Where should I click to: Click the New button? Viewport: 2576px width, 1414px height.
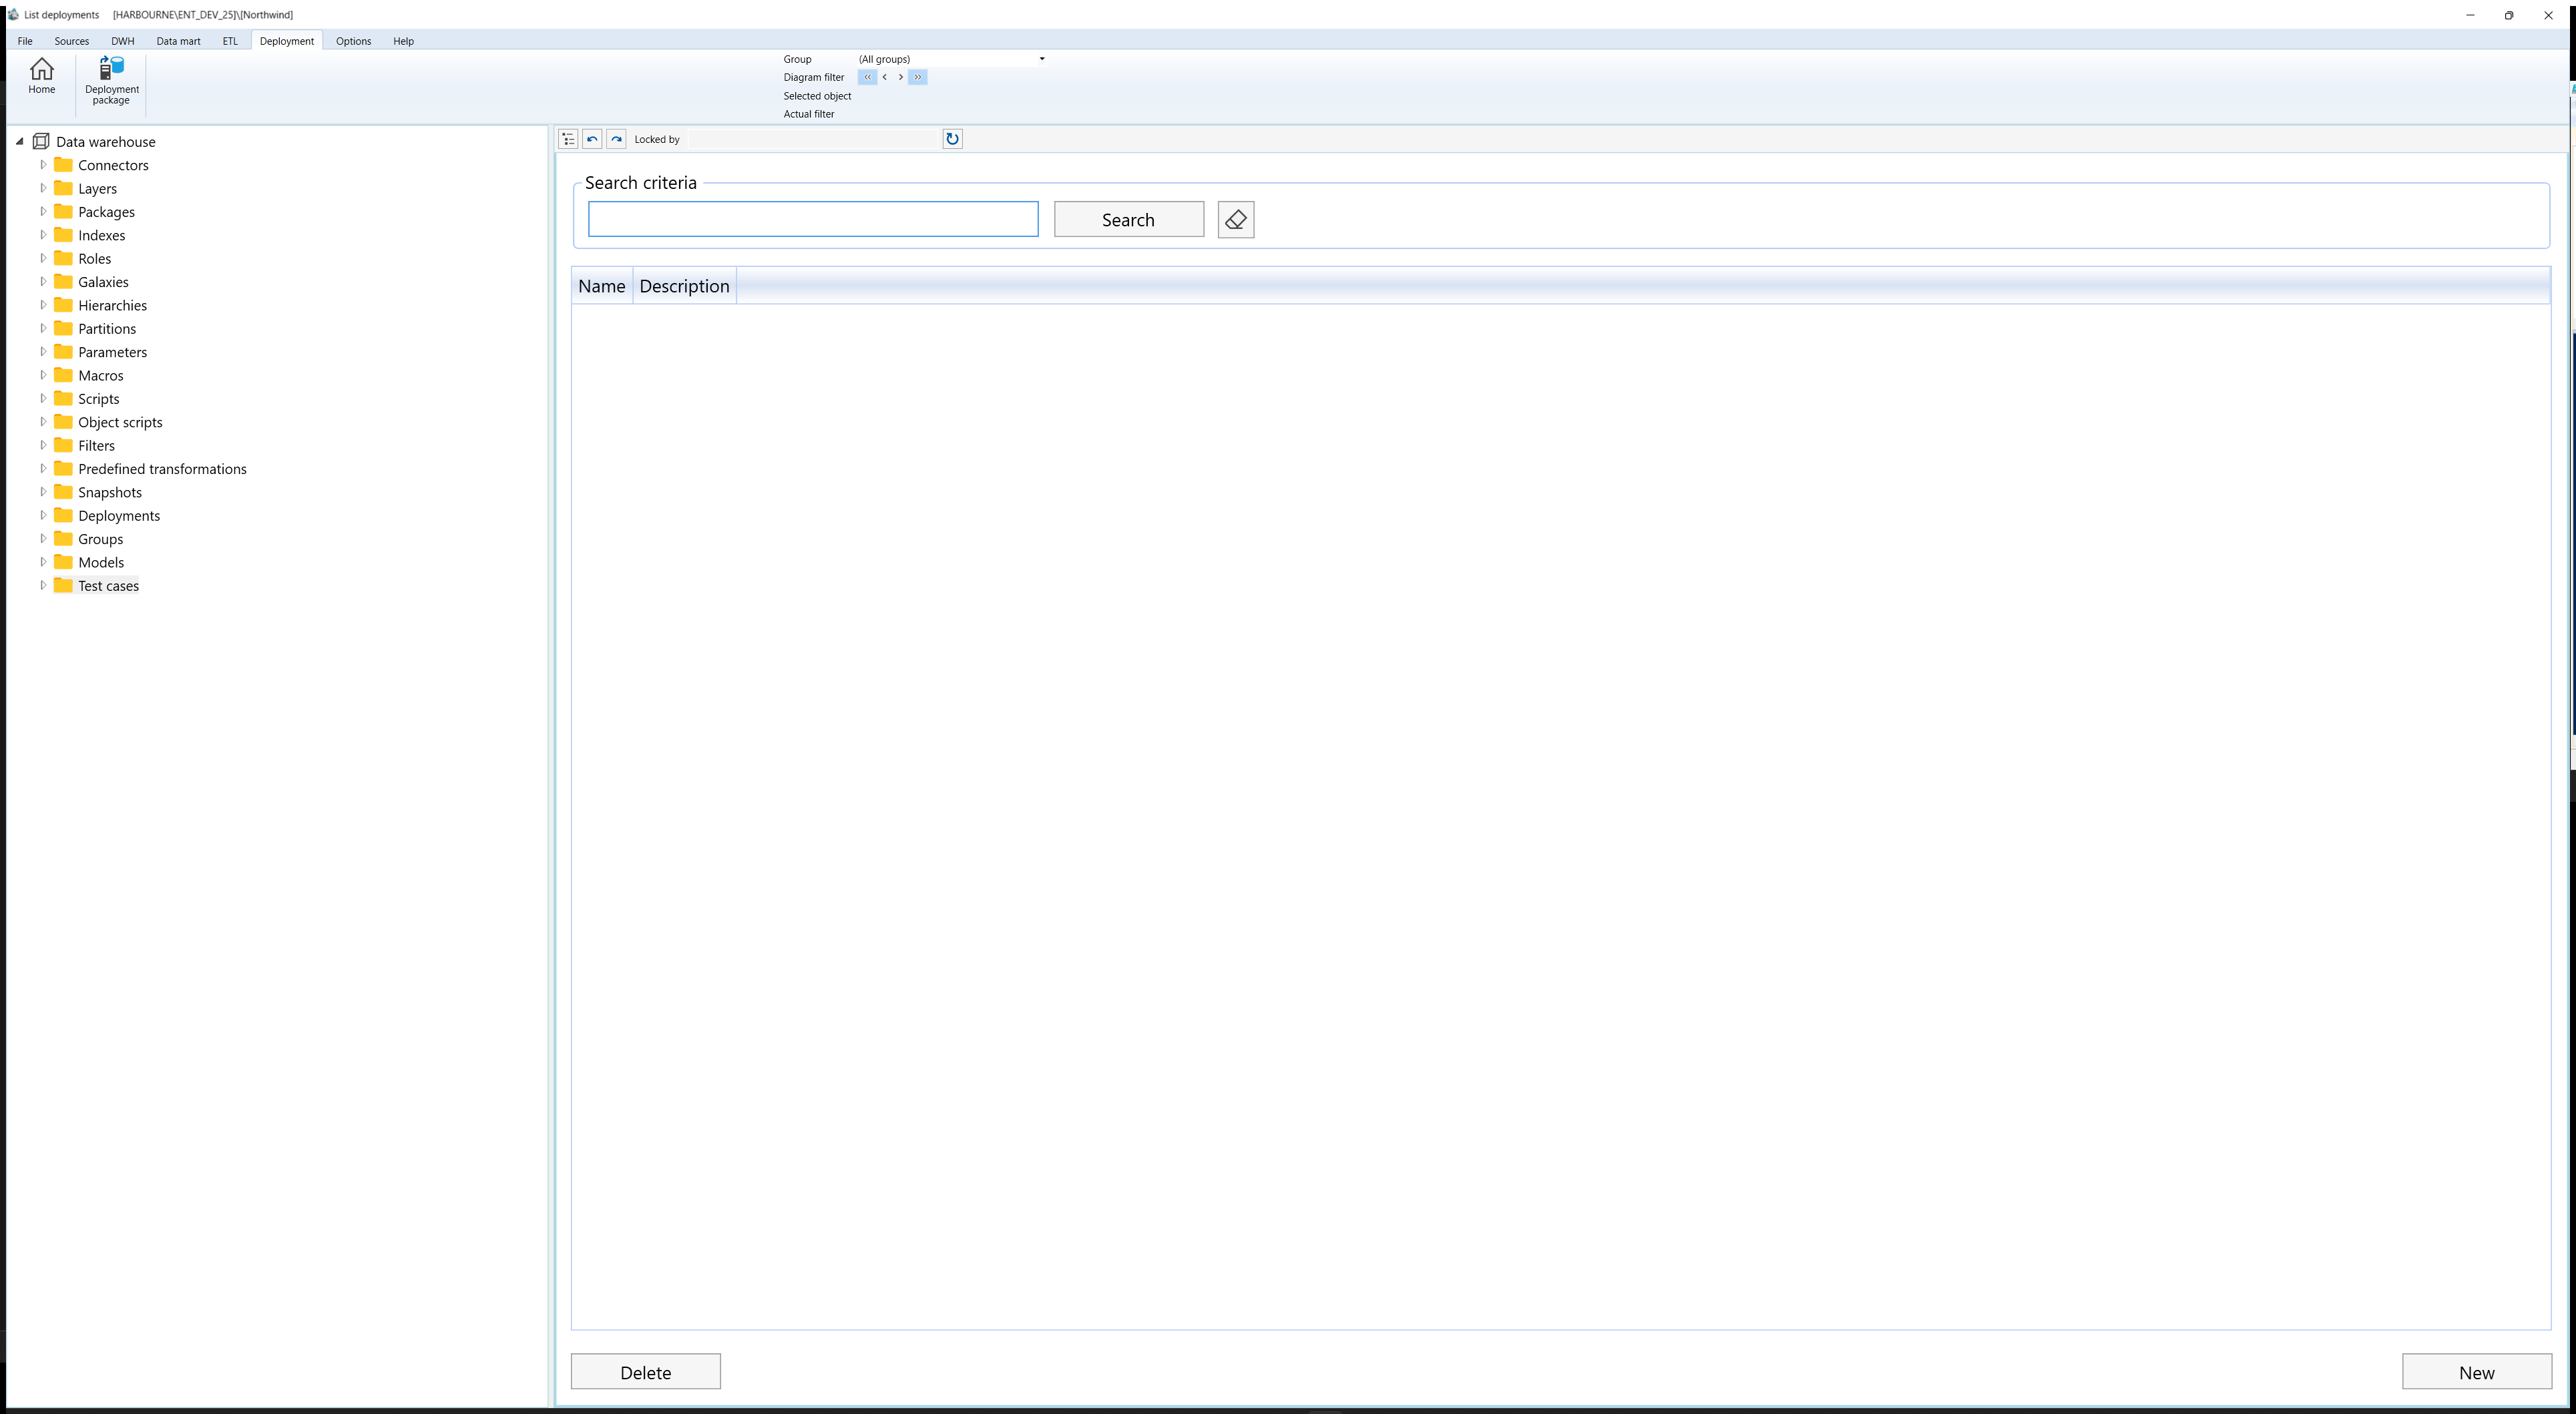click(2476, 1372)
